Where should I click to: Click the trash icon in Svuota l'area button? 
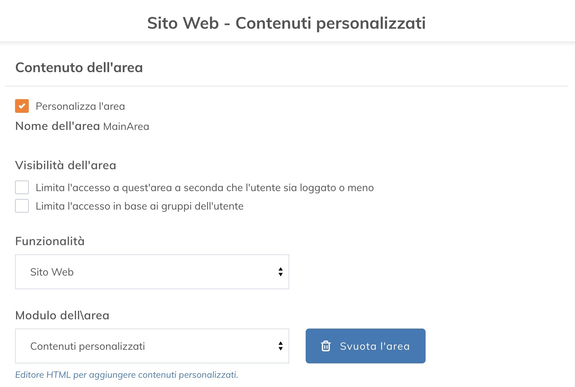coord(326,346)
